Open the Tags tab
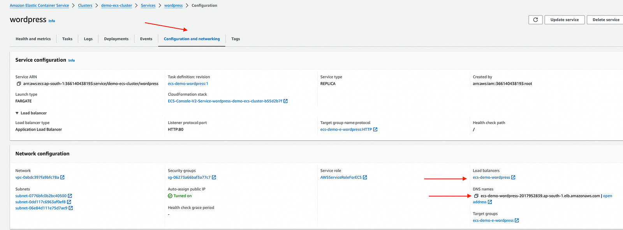This screenshot has width=623, height=230. (x=236, y=39)
